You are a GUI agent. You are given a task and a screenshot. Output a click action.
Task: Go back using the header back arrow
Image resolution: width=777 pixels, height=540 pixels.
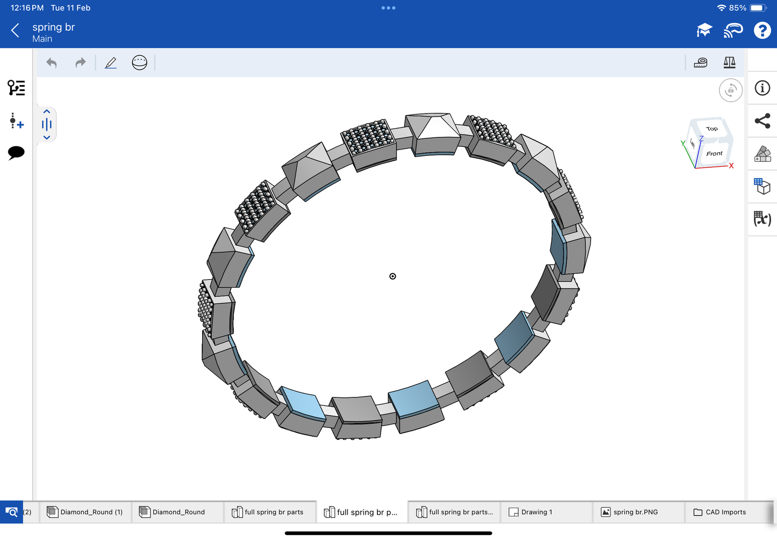click(x=15, y=31)
